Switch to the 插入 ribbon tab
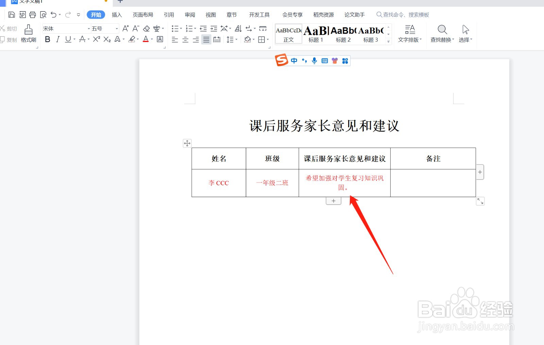 pos(117,15)
